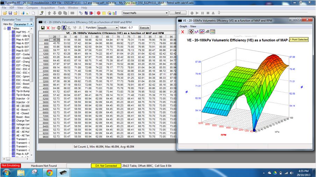Click the download arrow icon in main toolbar
This screenshot has height=177, width=316.
coord(55,13)
